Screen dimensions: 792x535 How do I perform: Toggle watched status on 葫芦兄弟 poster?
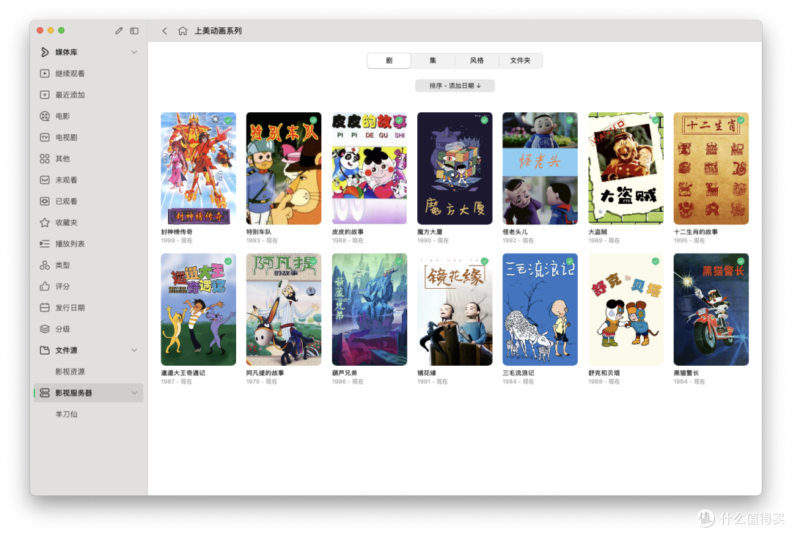pos(400,261)
